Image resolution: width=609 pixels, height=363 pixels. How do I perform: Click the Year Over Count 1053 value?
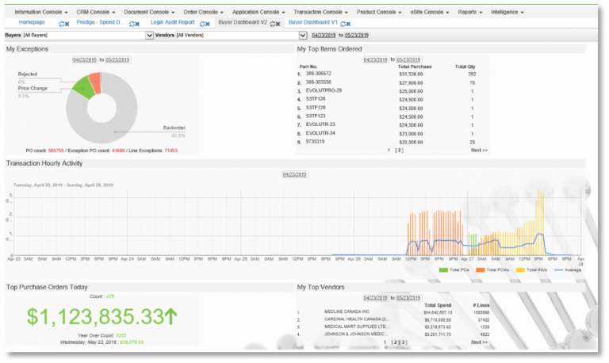tap(121, 335)
